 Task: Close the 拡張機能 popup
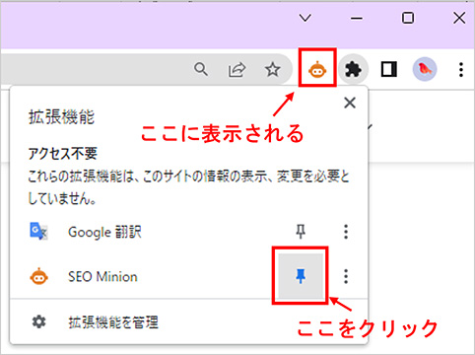tap(350, 103)
